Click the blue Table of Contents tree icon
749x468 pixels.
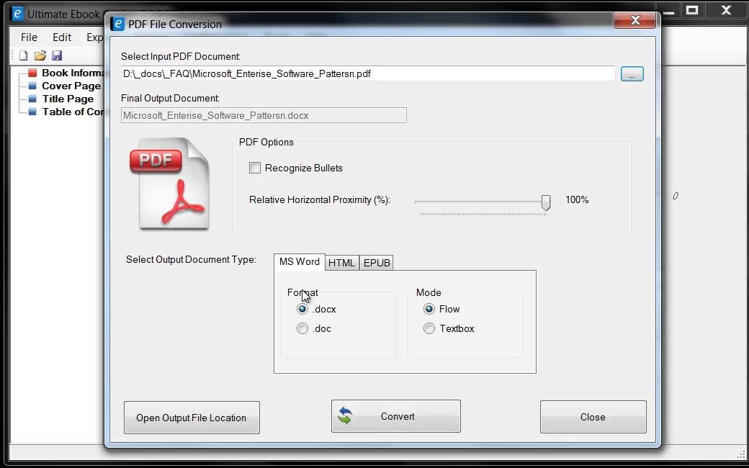(32, 112)
